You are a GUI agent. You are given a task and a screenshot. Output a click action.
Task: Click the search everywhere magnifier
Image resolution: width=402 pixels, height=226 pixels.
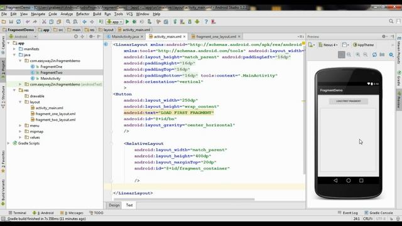tap(391, 21)
